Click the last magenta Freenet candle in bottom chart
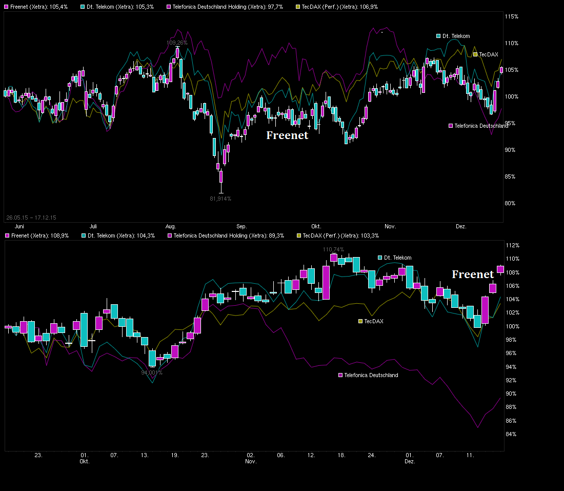The height and width of the screenshot is (491, 564). 500,270
